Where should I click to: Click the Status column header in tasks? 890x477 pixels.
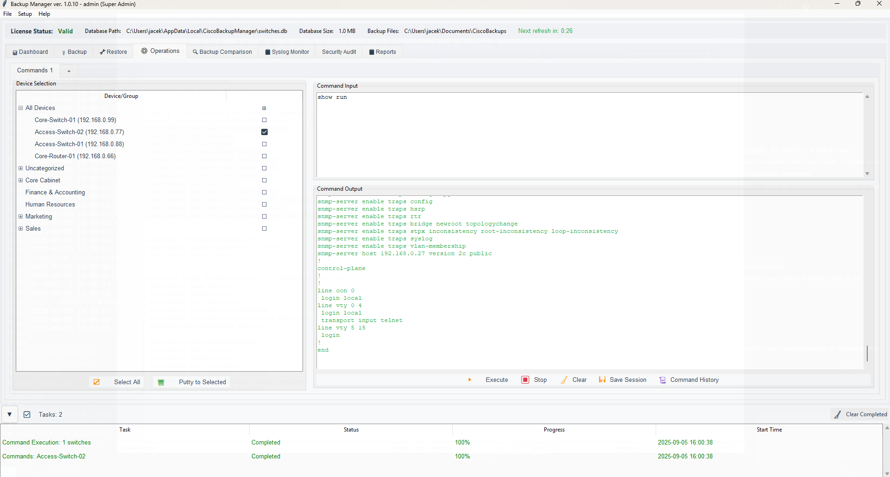pos(351,430)
